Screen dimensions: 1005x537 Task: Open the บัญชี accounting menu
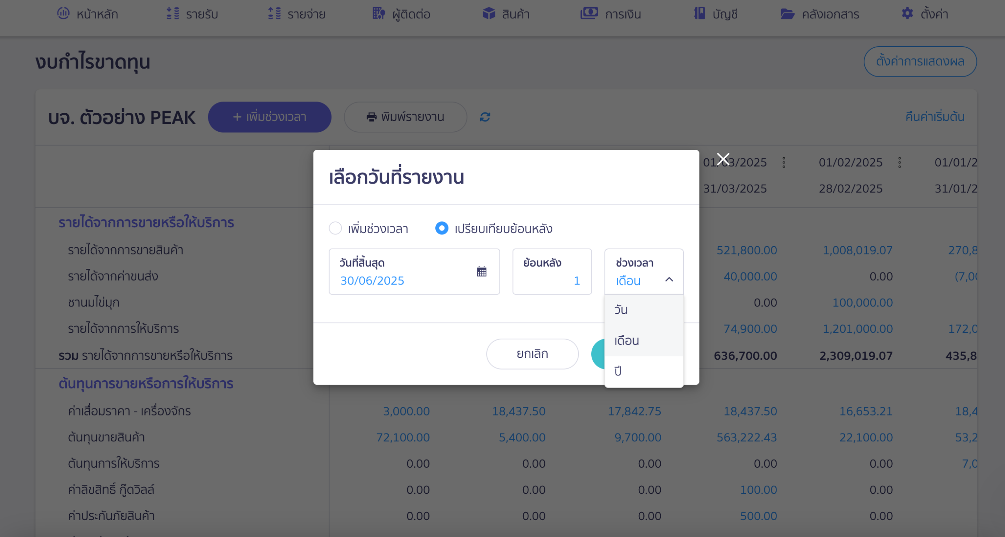715,14
